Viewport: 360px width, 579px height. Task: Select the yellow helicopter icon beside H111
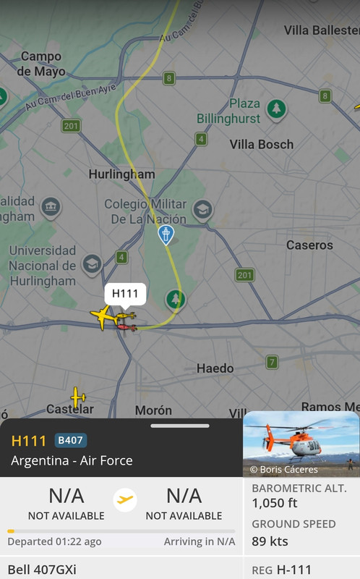click(x=127, y=316)
